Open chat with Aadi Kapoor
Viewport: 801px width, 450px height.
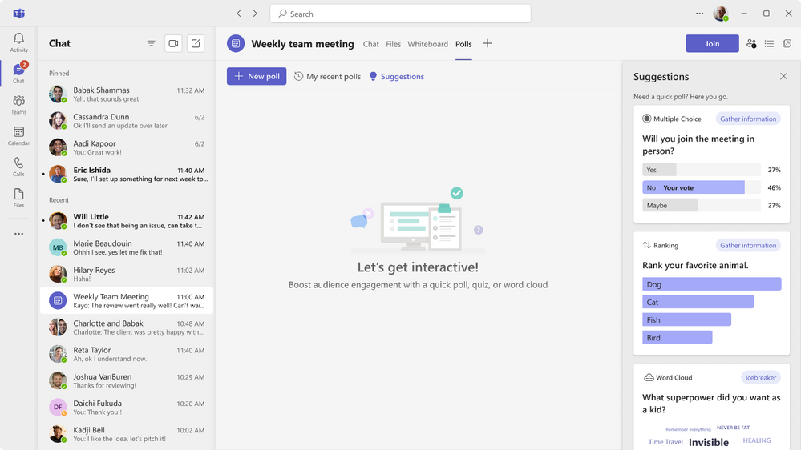(127, 147)
